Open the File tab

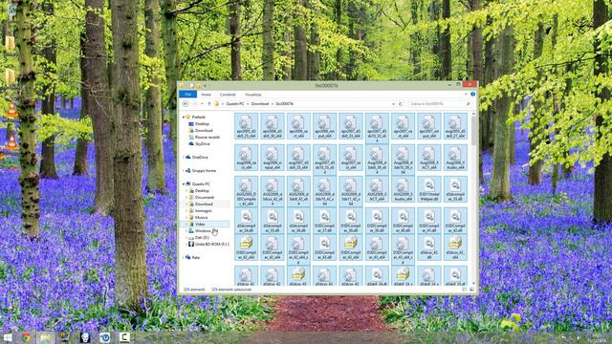(x=188, y=95)
